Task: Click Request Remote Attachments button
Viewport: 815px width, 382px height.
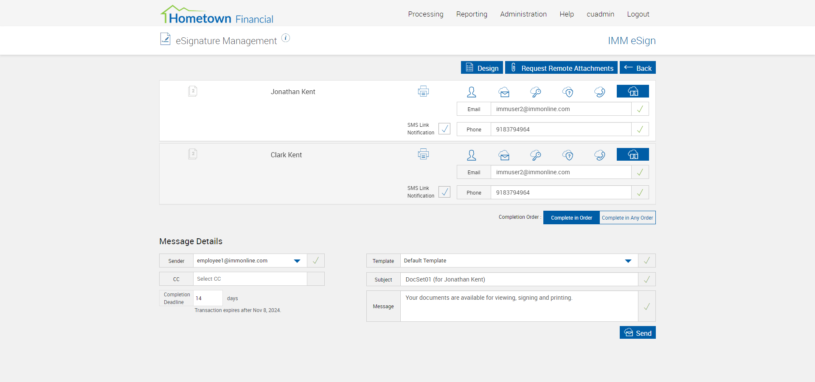Action: coord(561,68)
